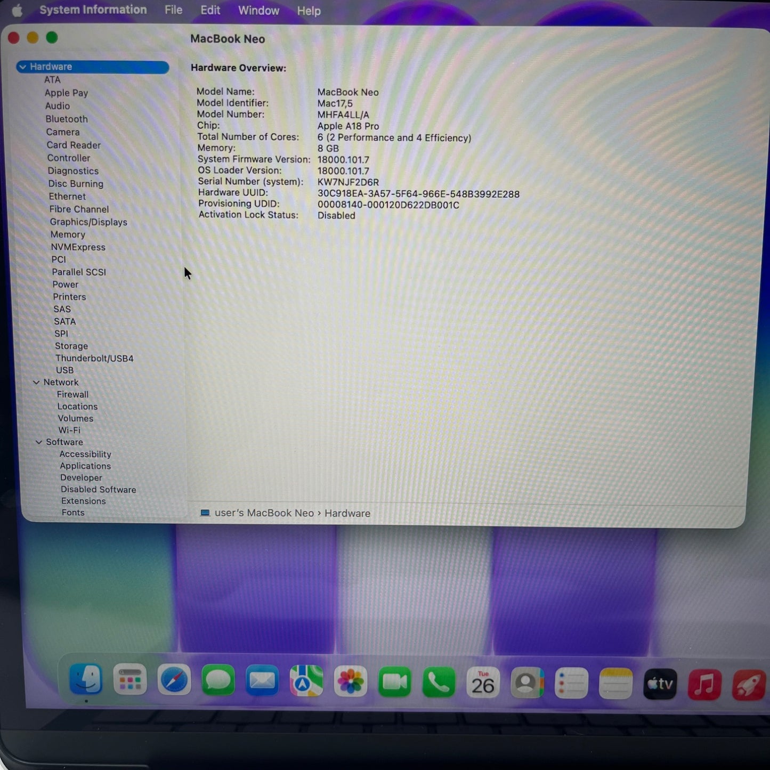Open the Help menu
The height and width of the screenshot is (770, 770).
click(x=309, y=11)
